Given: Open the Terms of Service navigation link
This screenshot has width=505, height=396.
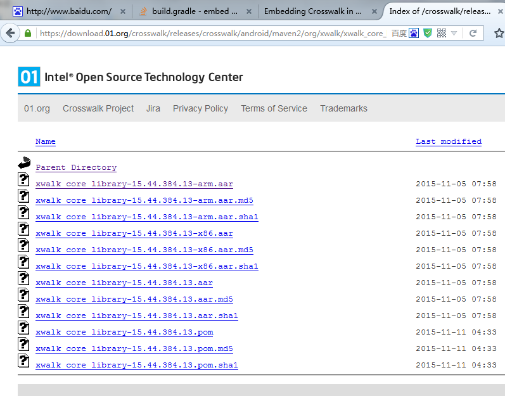Looking at the screenshot, I should click(274, 108).
